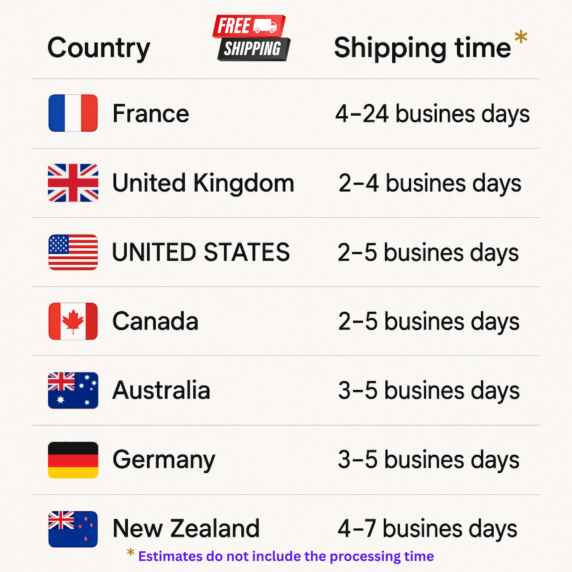
Task: Click the New Zealand flag icon
Action: [73, 529]
